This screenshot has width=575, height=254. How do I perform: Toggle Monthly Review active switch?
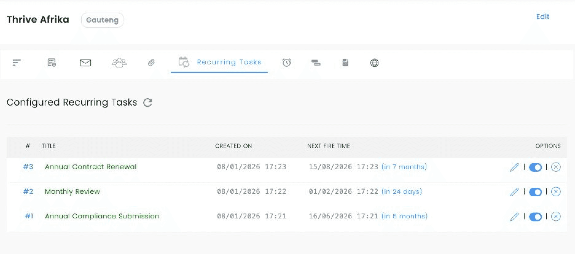(535, 192)
